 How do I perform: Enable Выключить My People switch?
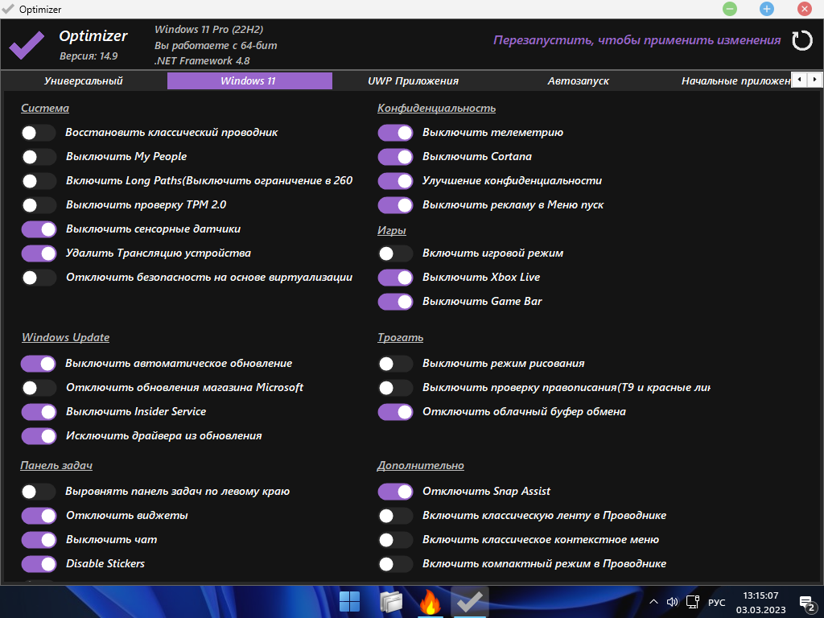[x=39, y=157]
